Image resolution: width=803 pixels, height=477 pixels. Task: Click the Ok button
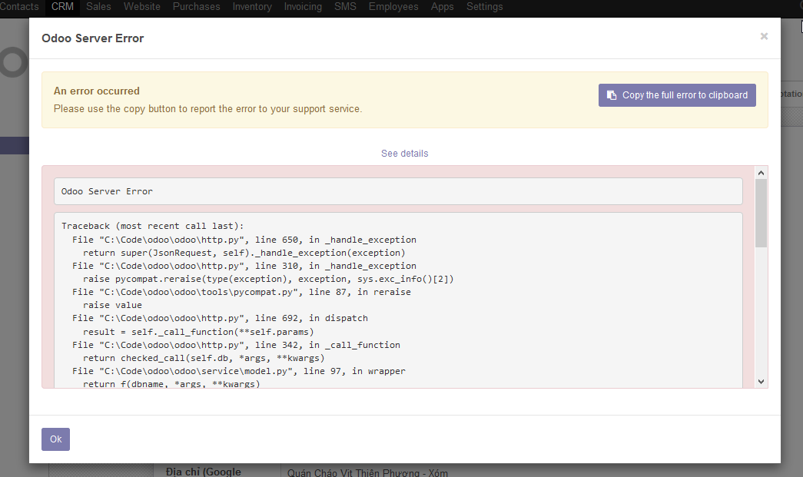pyautogui.click(x=55, y=439)
